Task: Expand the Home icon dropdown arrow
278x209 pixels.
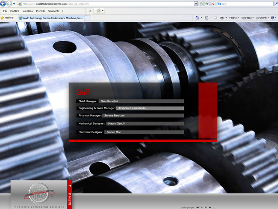Action: [201, 18]
